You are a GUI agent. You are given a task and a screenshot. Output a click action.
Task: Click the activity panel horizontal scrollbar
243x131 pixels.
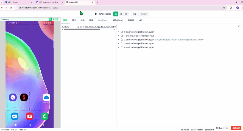click(x=82, y=29)
